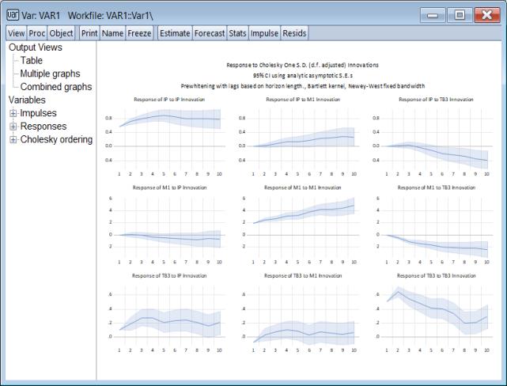Open the View menu
The width and height of the screenshot is (507, 386).
[x=16, y=33]
